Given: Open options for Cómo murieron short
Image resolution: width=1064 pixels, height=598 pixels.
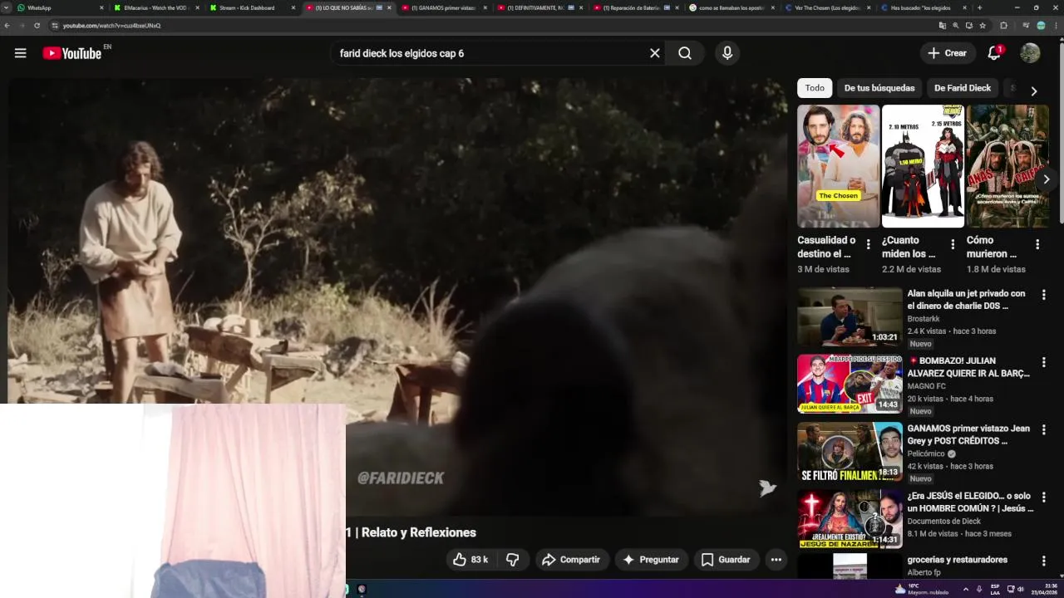Looking at the screenshot, I should pos(1037,245).
